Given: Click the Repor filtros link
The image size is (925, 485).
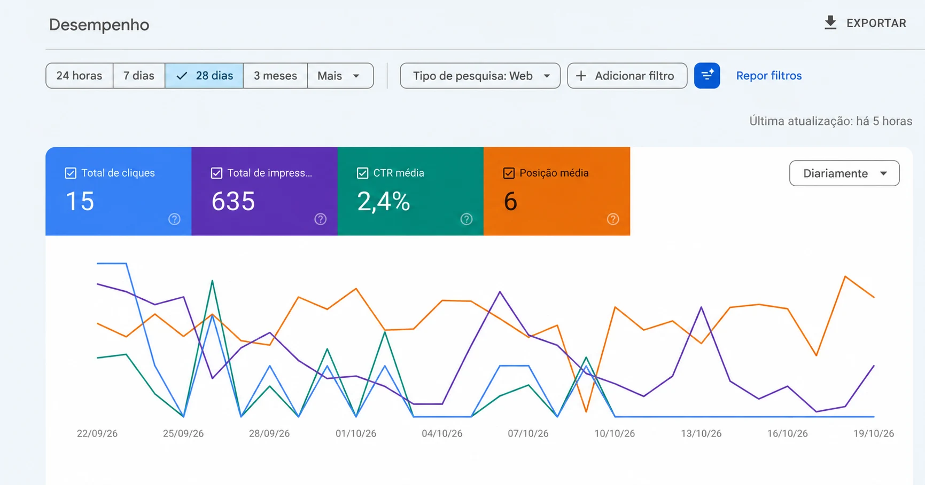Looking at the screenshot, I should pyautogui.click(x=769, y=76).
